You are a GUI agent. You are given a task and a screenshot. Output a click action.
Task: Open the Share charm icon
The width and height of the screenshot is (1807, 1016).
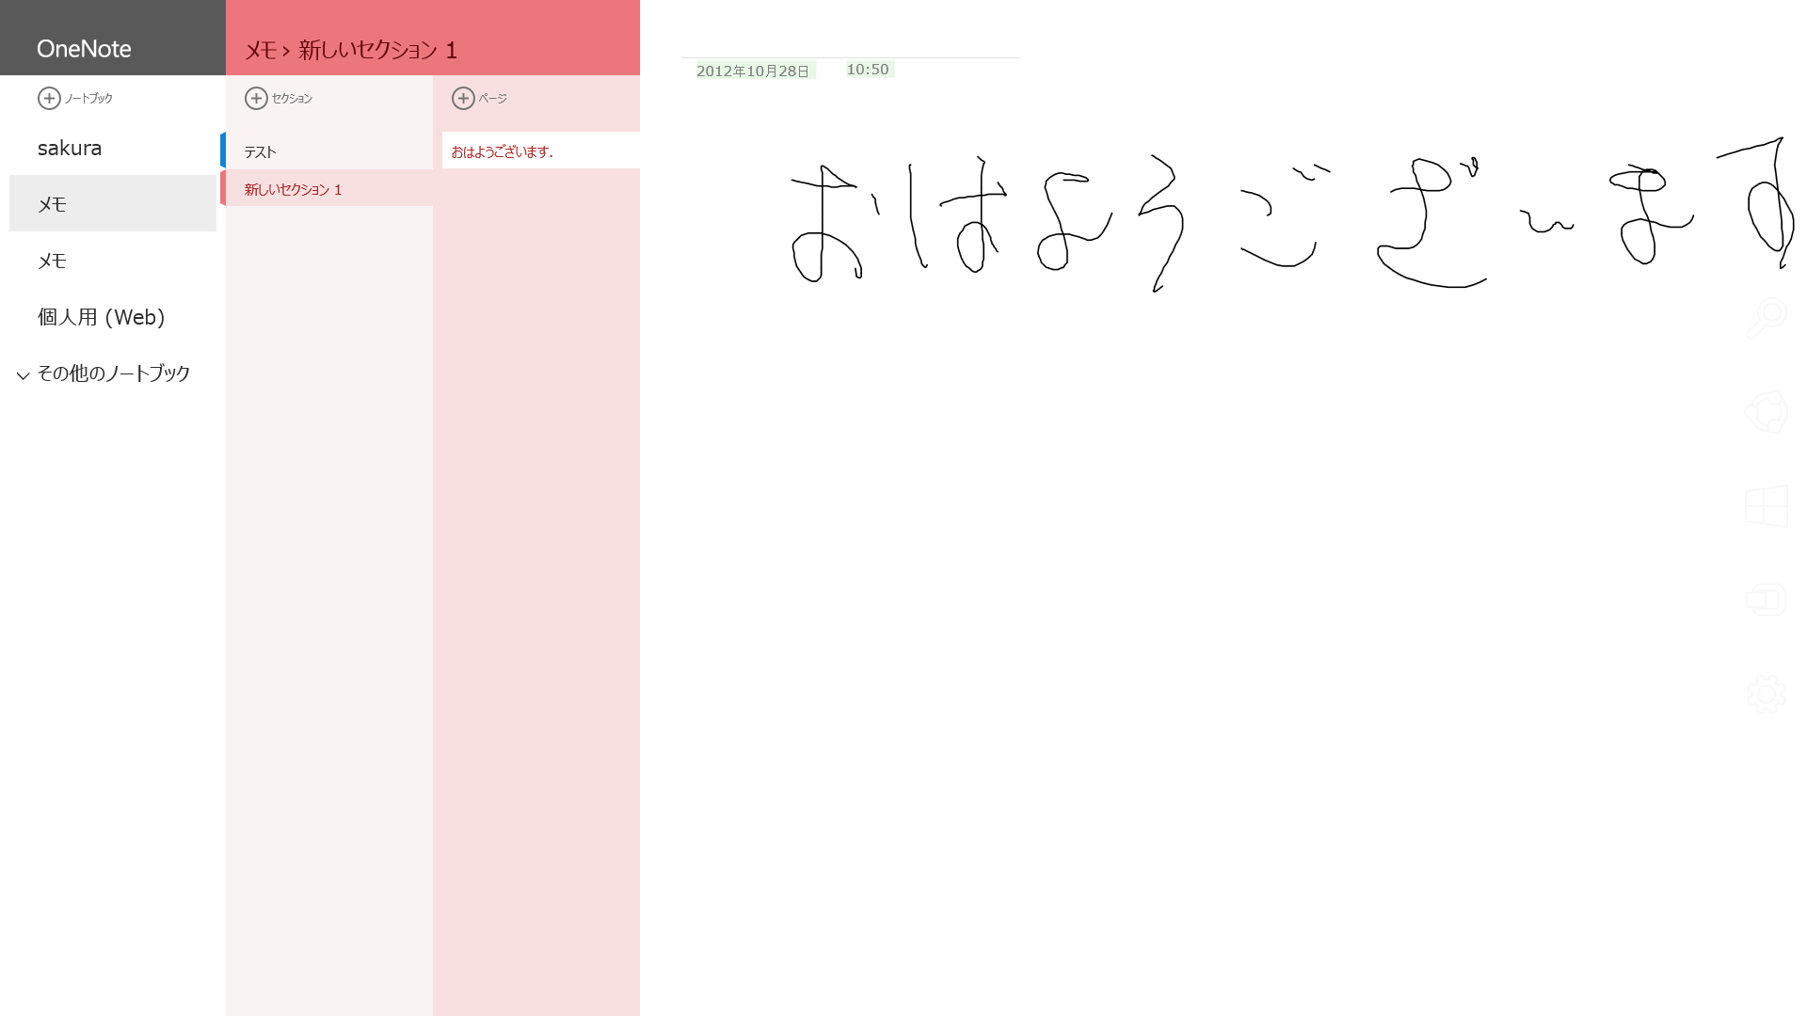(1767, 412)
